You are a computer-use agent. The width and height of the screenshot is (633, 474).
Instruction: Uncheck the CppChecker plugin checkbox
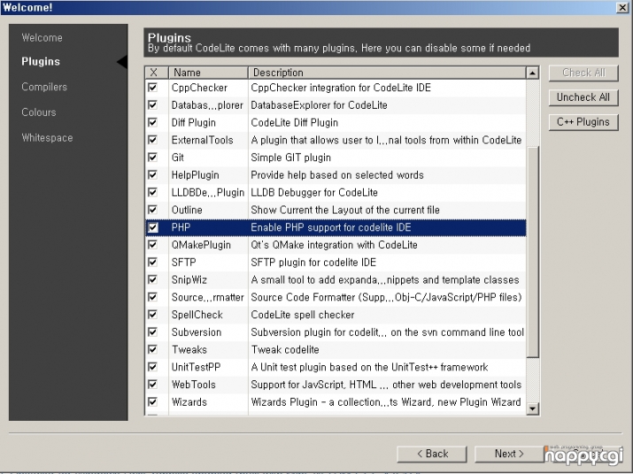point(152,88)
